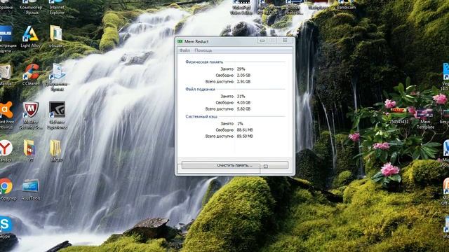Select the YT folder on desktop
Screen dimensions: 449x252
tap(29, 151)
